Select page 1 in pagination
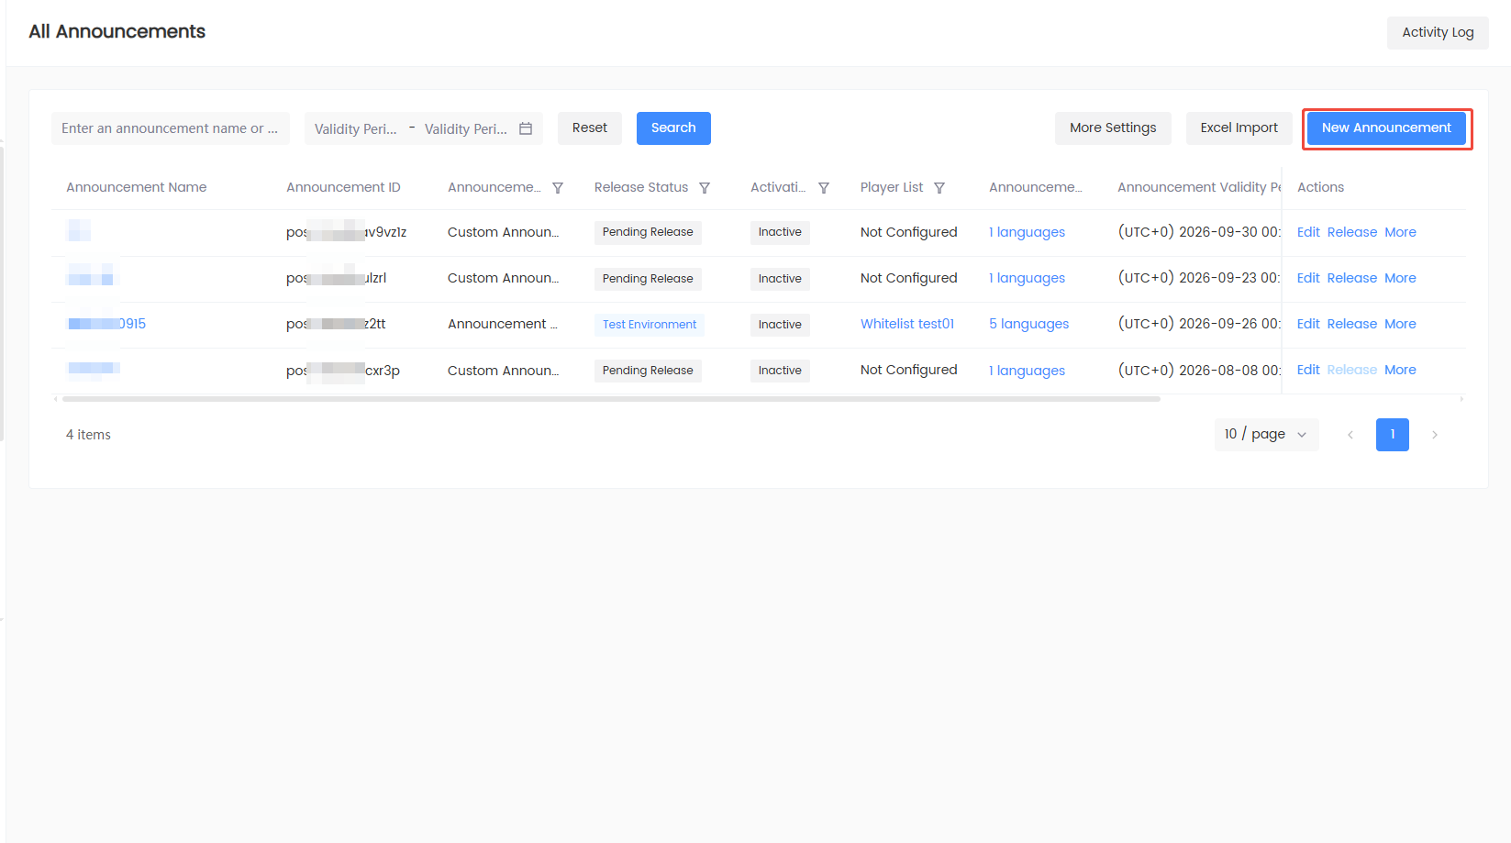1511x843 pixels. tap(1393, 435)
